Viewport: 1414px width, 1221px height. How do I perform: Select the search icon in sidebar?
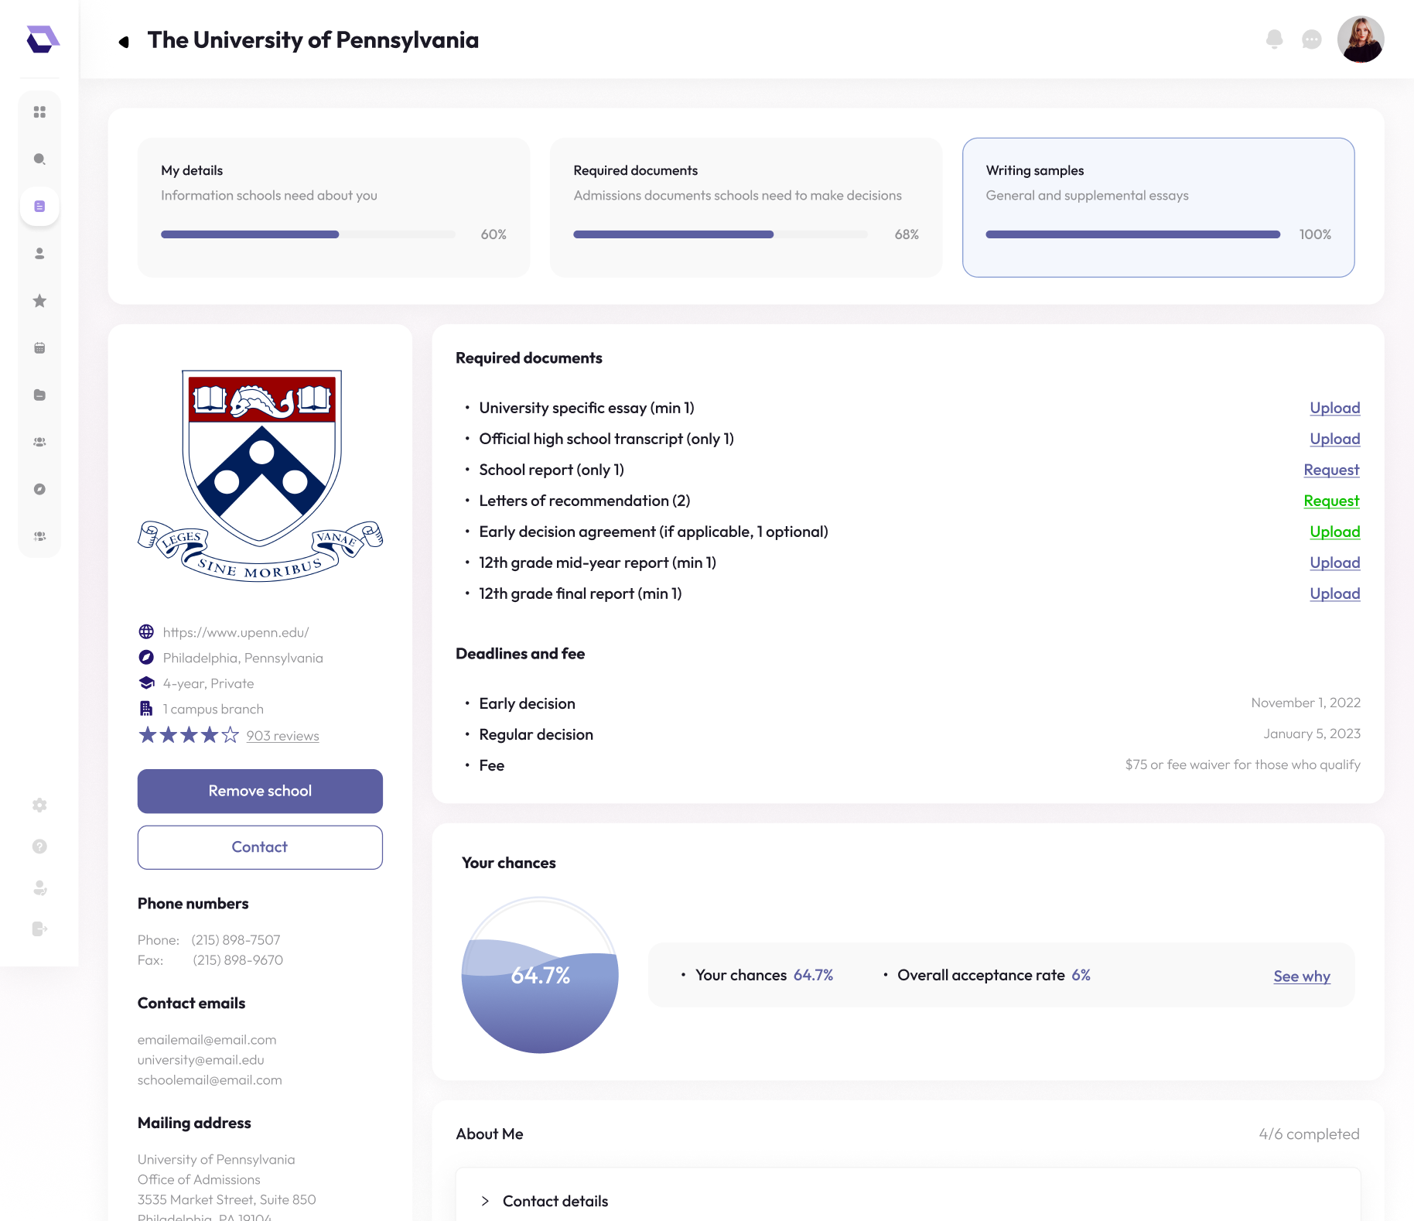[39, 159]
